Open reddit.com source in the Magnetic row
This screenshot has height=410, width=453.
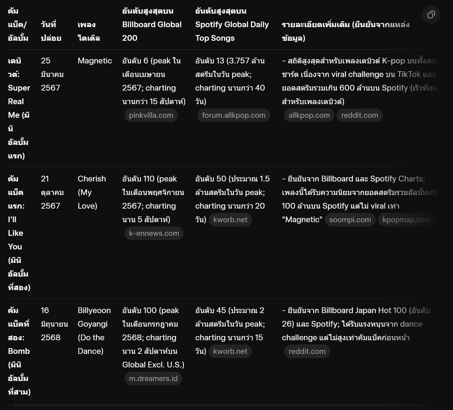359,115
